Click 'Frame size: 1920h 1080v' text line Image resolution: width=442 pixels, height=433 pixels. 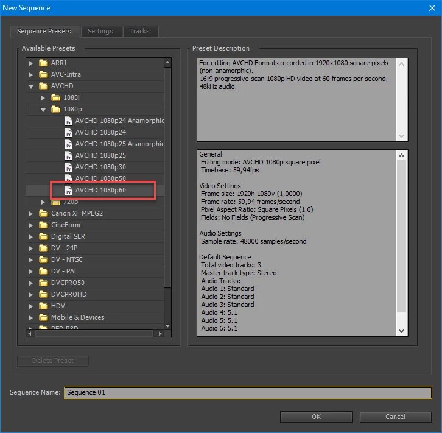click(251, 194)
